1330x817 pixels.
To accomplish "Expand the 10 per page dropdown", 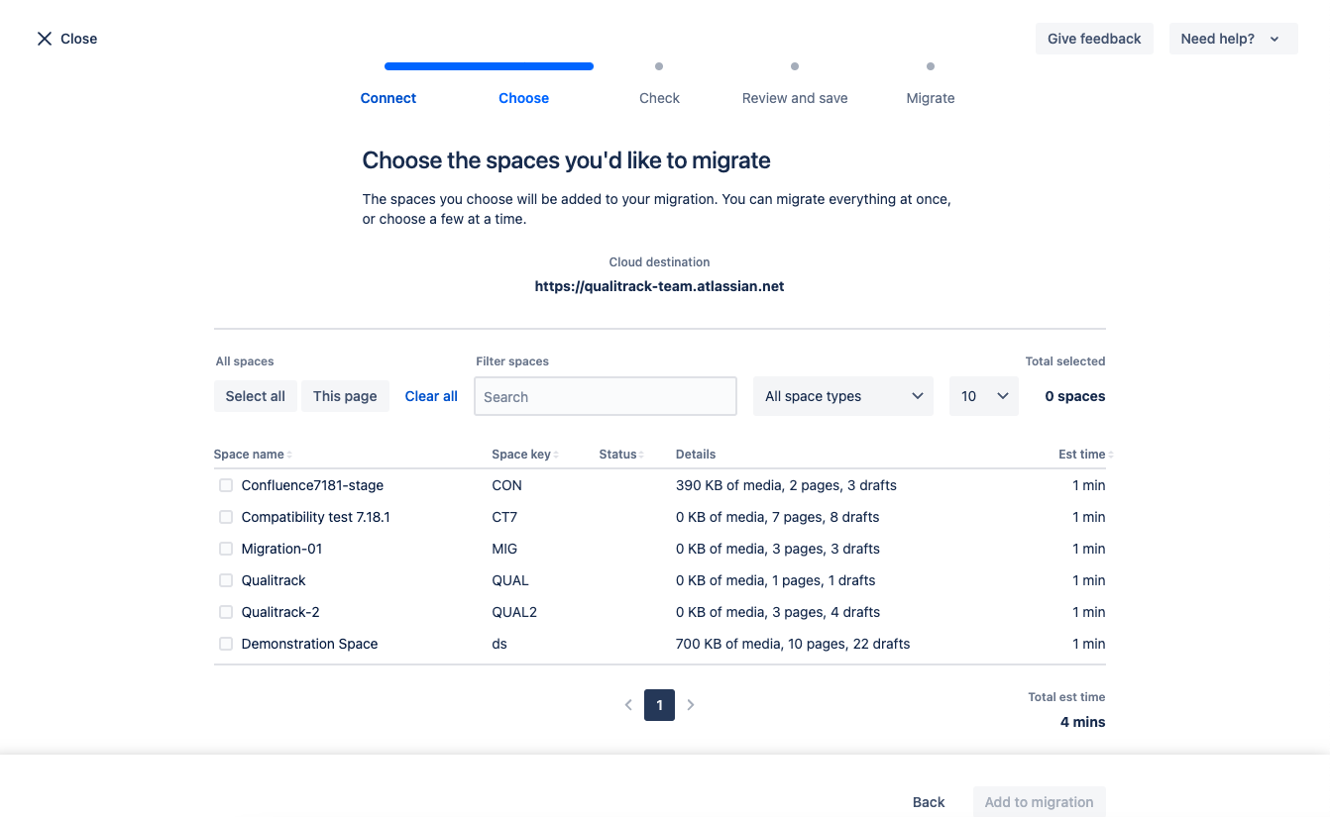I will tap(983, 396).
